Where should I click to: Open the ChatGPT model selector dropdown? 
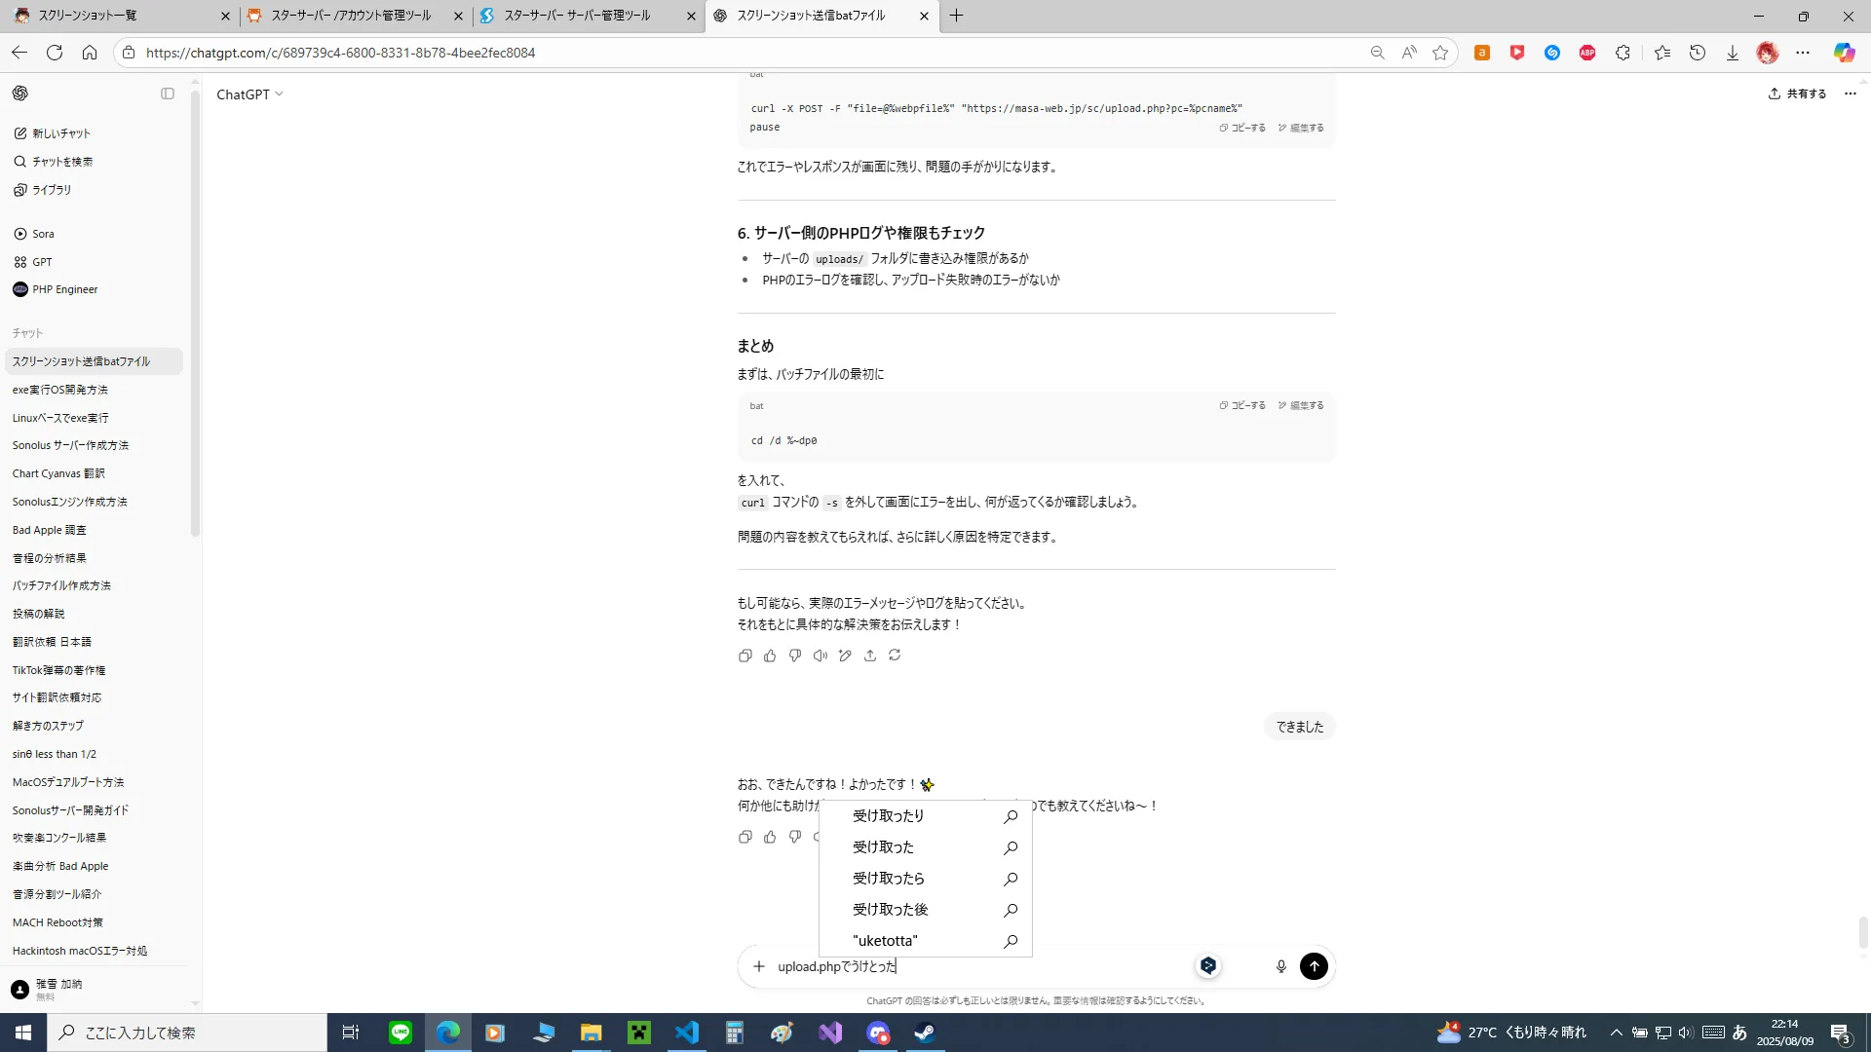[249, 94]
